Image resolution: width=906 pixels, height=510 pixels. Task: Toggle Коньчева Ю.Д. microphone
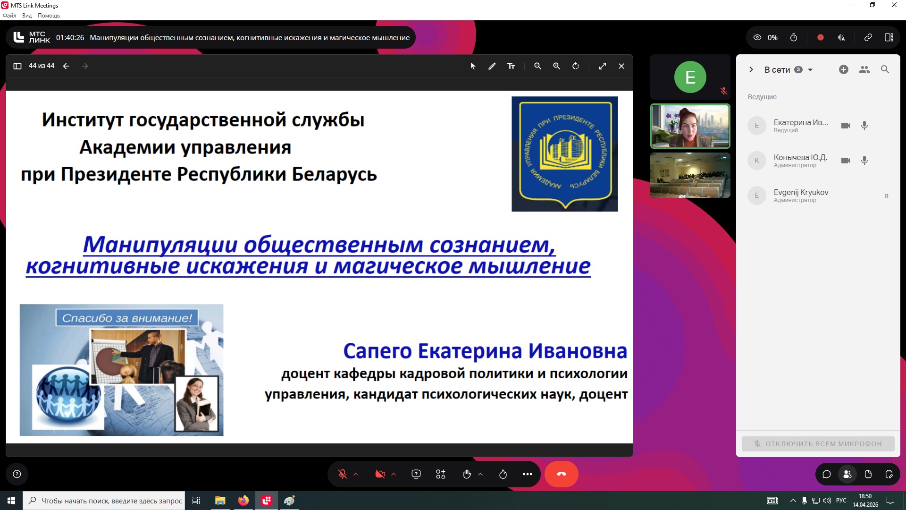[864, 161]
